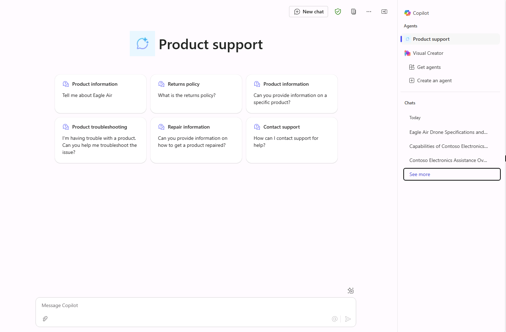
Task: Select Product support agent in sidebar
Action: coord(450,39)
